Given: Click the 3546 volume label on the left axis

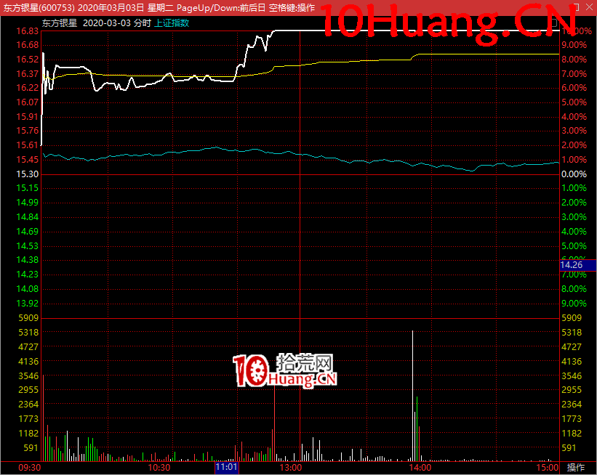Looking at the screenshot, I should [28, 376].
